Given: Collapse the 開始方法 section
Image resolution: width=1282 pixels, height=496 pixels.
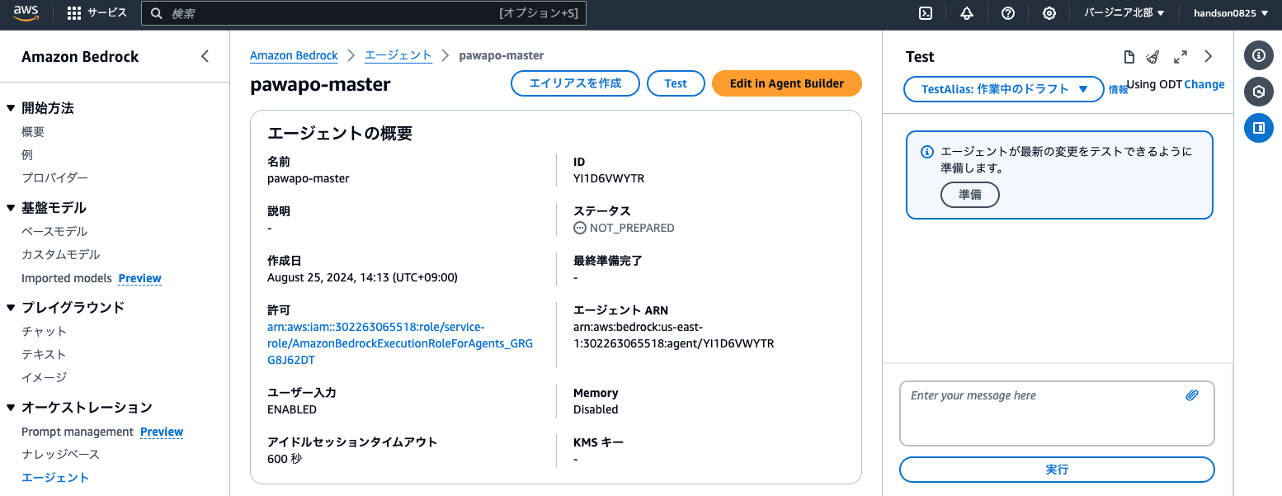Looking at the screenshot, I should coord(11,108).
